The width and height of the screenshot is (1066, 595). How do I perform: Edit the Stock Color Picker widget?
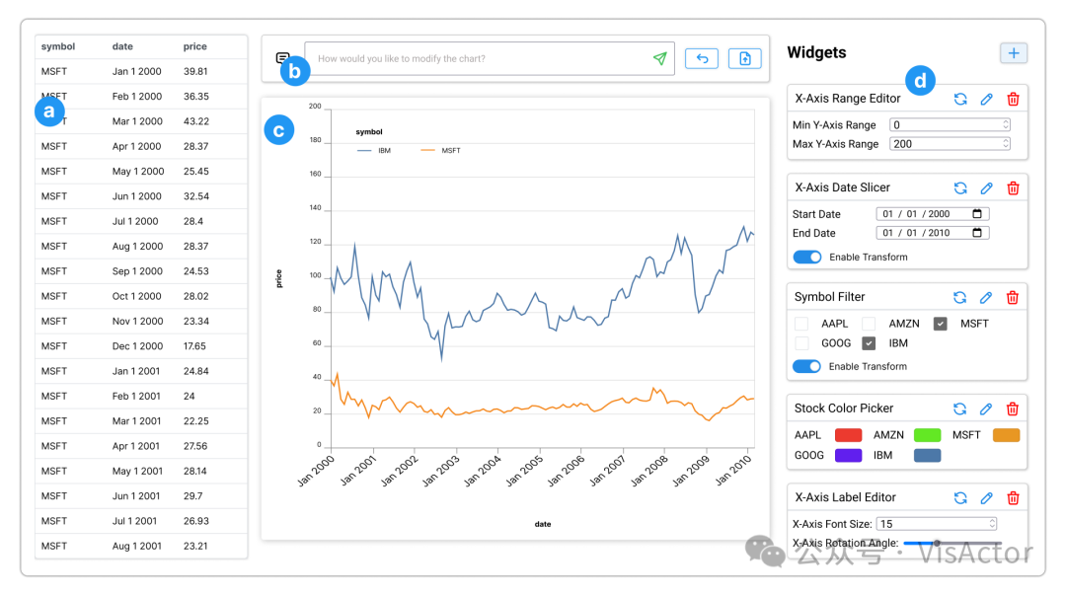click(986, 409)
